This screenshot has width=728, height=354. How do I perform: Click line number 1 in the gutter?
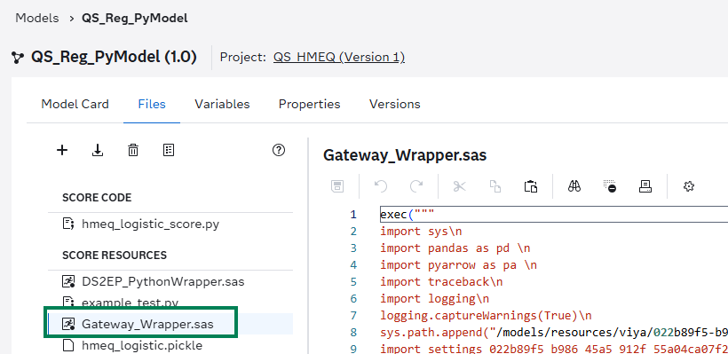353,215
